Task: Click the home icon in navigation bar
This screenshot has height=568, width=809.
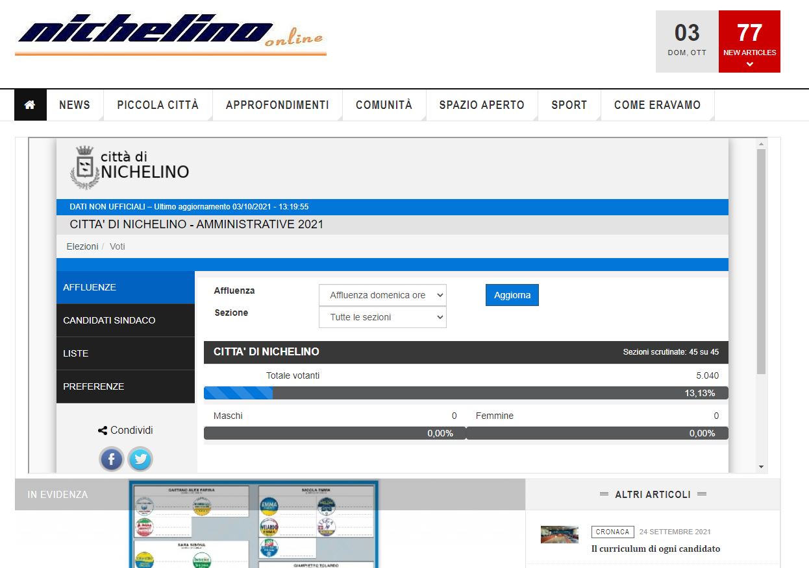Action: tap(30, 105)
